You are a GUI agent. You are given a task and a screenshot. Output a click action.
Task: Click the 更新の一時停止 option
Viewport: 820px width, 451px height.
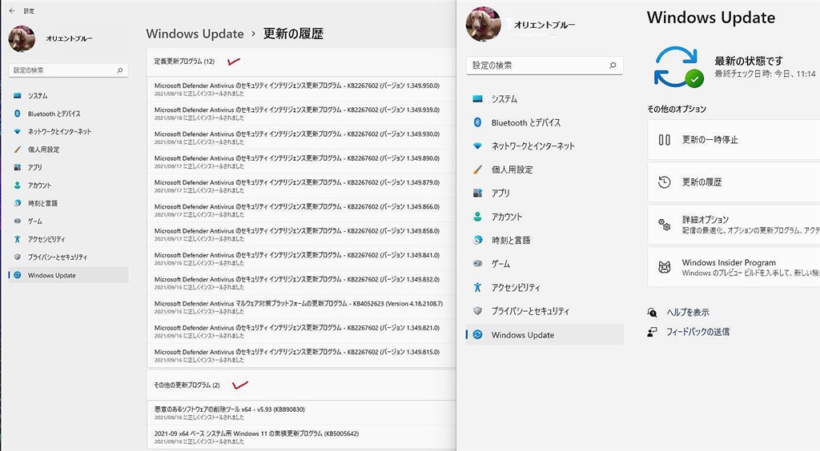click(734, 140)
